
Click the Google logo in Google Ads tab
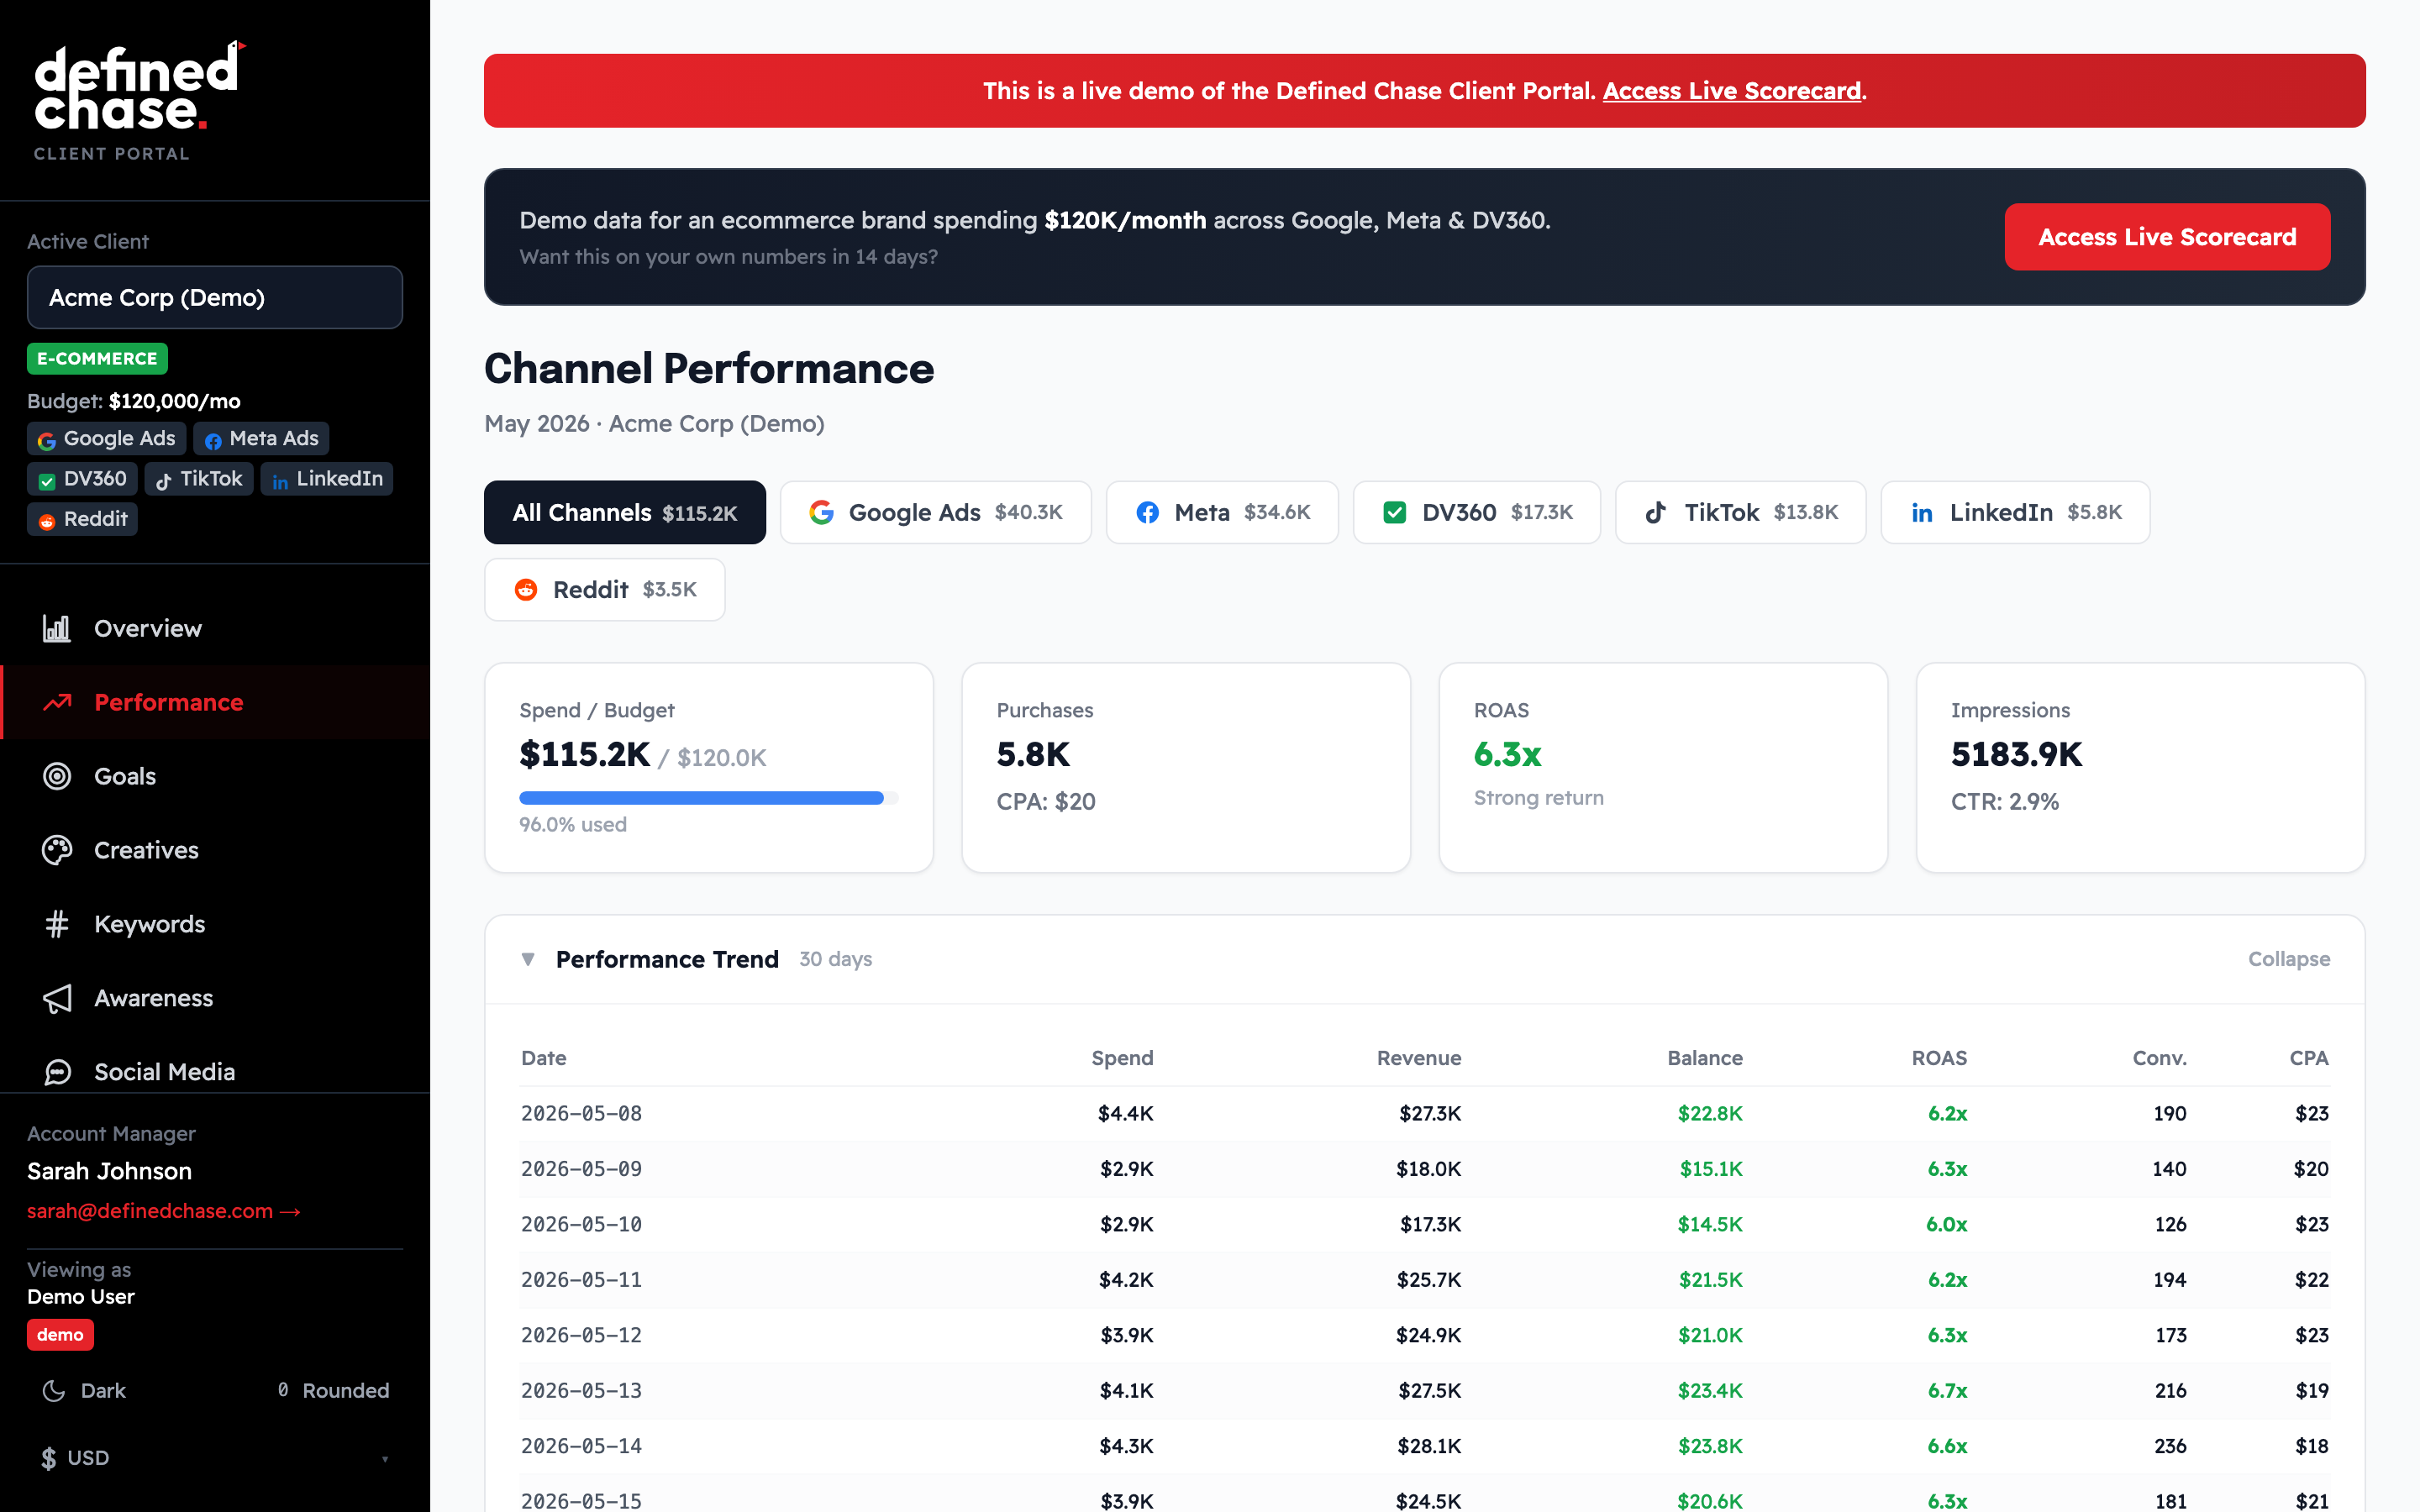[x=821, y=512]
